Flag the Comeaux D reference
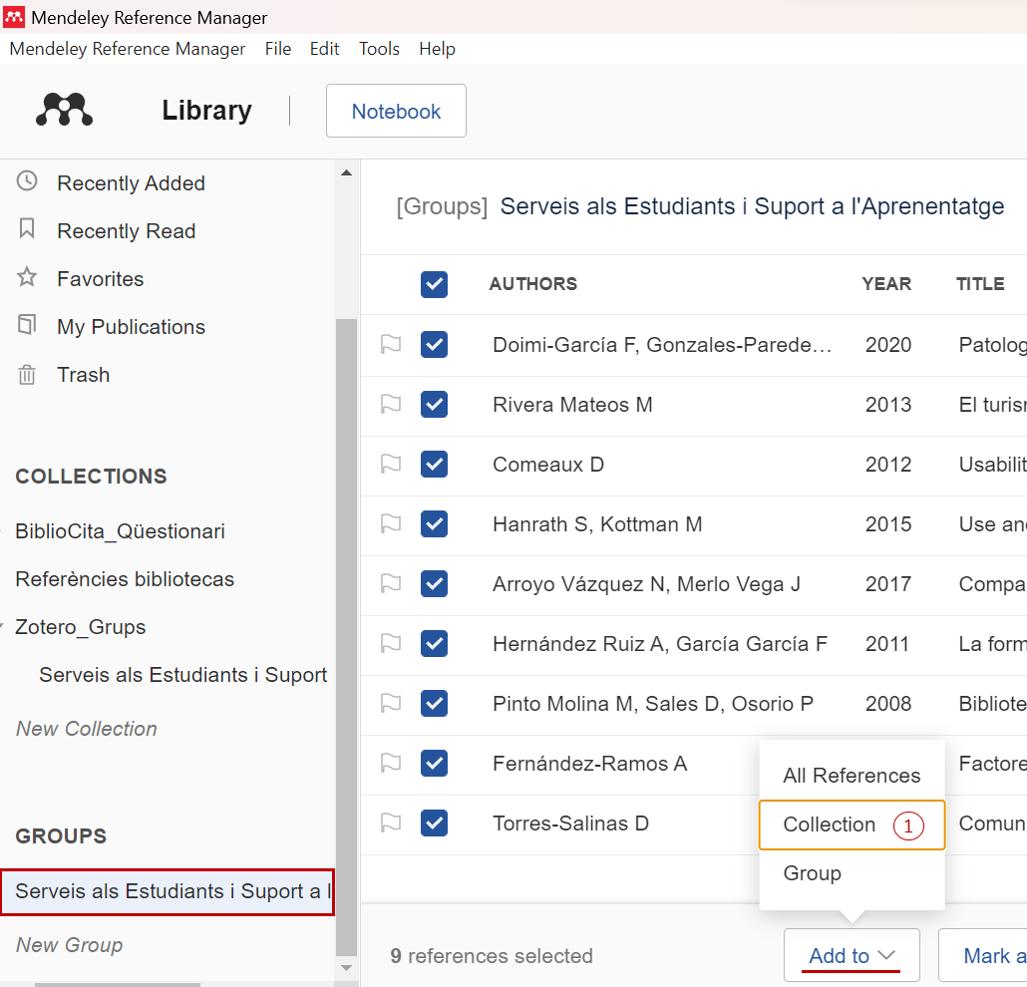 point(391,464)
